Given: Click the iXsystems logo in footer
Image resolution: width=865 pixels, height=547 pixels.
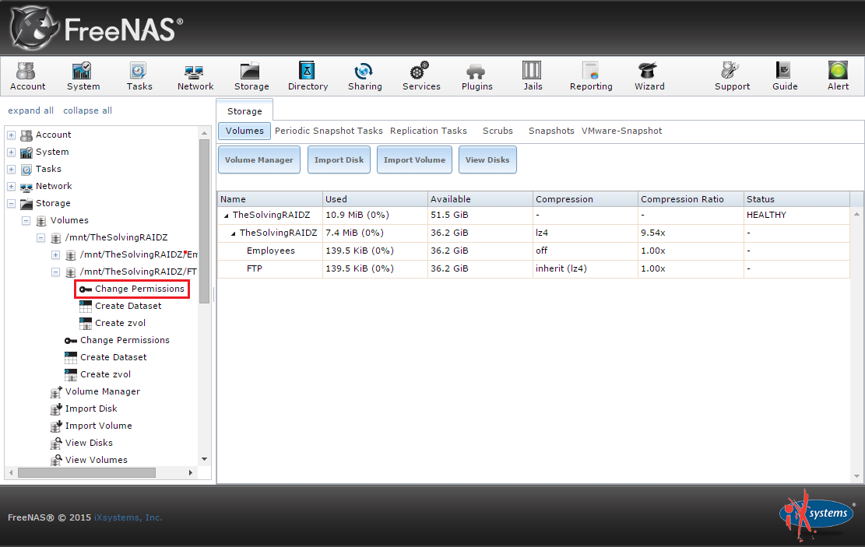Looking at the screenshot, I should click(x=816, y=514).
